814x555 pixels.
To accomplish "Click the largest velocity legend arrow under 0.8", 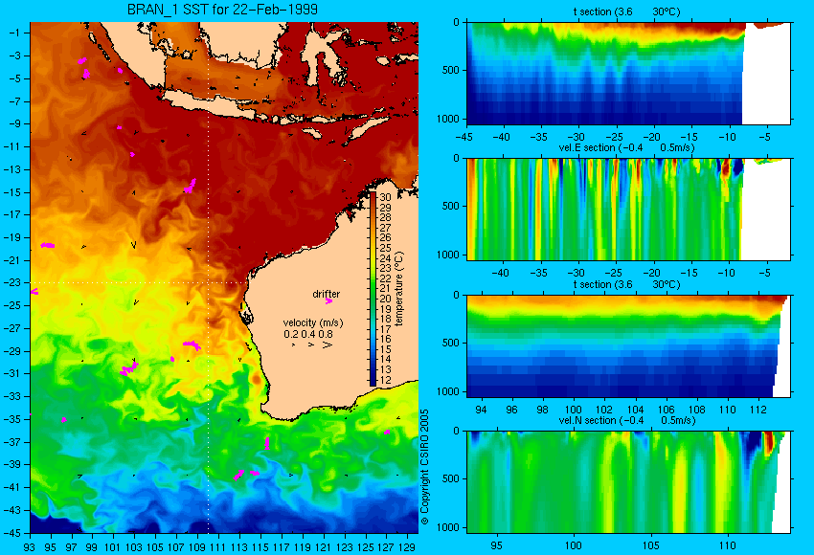I will [328, 344].
